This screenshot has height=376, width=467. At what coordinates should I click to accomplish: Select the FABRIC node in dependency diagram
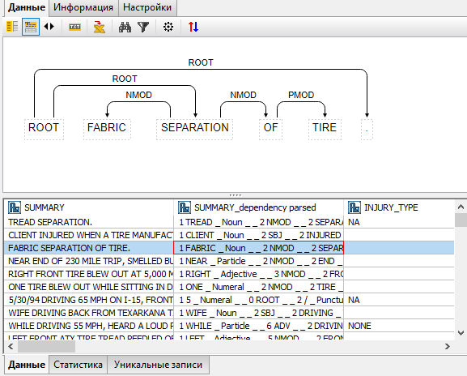[107, 129]
